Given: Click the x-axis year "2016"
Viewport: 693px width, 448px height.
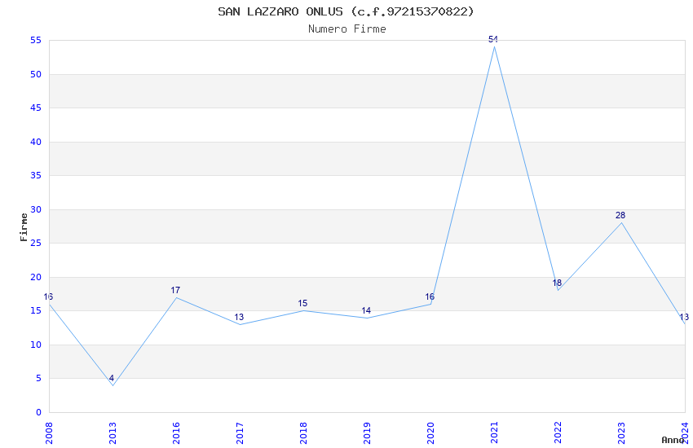Looking at the screenshot, I should click(x=176, y=433).
